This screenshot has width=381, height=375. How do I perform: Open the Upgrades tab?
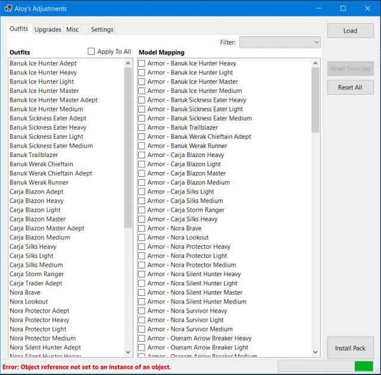pos(48,30)
